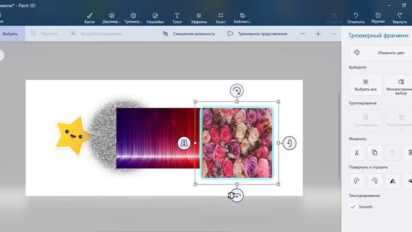The width and height of the screenshot is (412, 232).
Task: Rotate right under Повернуть и отразить
Action: 375,181
